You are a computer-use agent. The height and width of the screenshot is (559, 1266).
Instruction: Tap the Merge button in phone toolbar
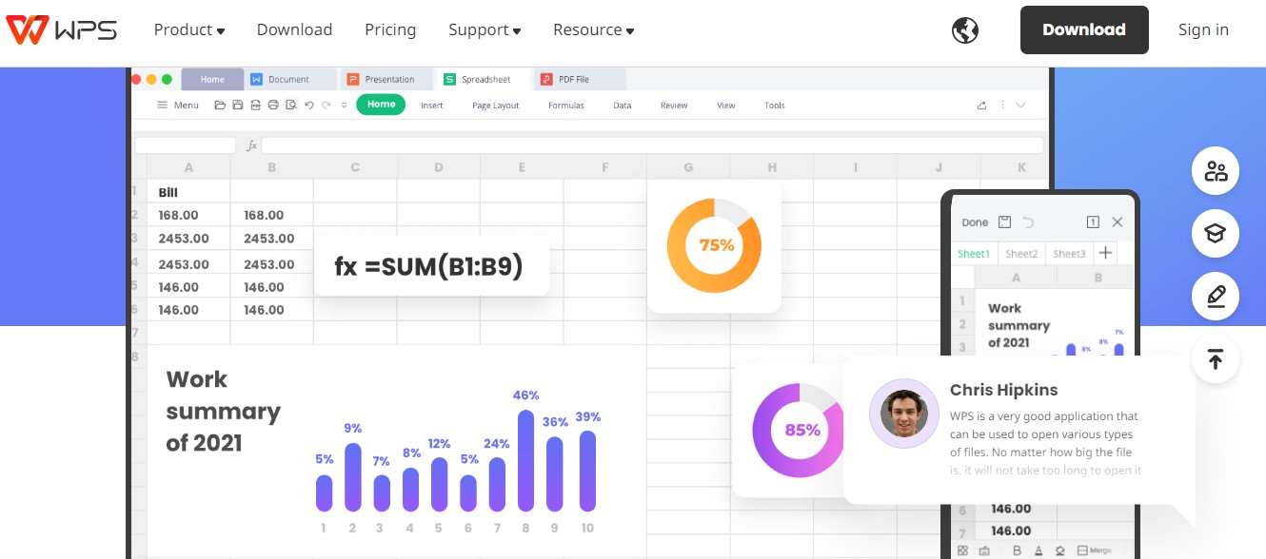click(x=1094, y=550)
